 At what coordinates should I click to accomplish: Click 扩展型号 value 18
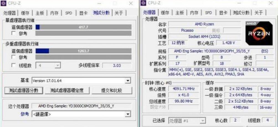click(x=222, y=64)
